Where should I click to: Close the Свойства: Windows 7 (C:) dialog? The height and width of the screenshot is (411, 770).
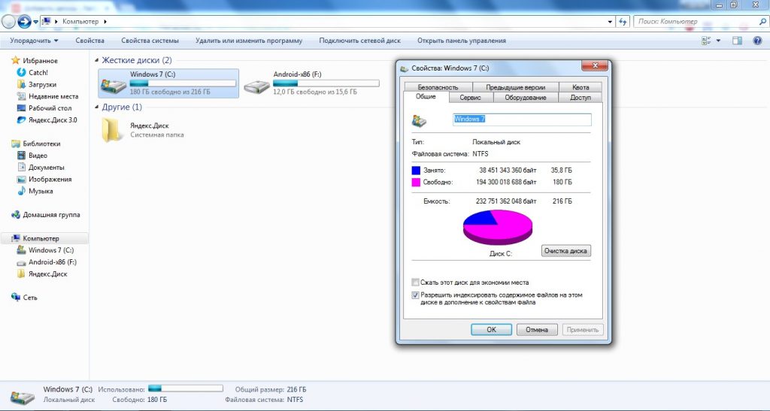pyautogui.click(x=595, y=65)
